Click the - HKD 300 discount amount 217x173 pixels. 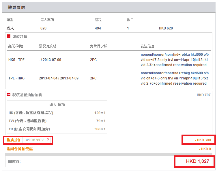click(x=203, y=140)
